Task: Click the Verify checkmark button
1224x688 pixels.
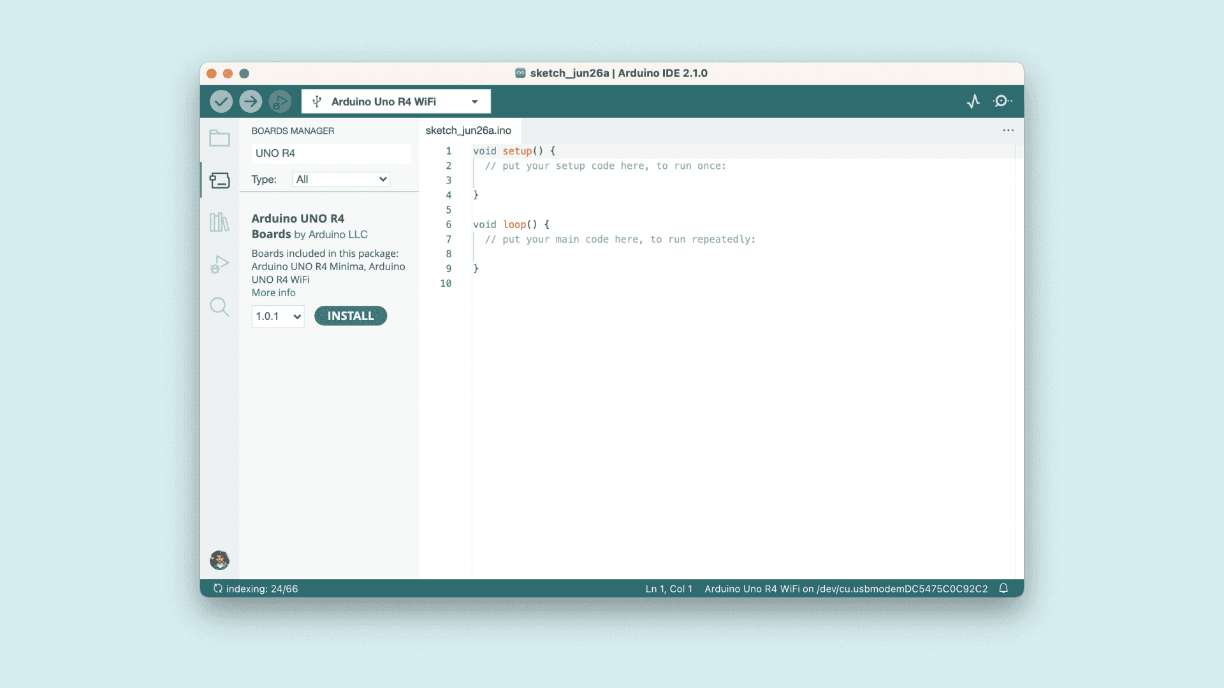Action: click(221, 101)
